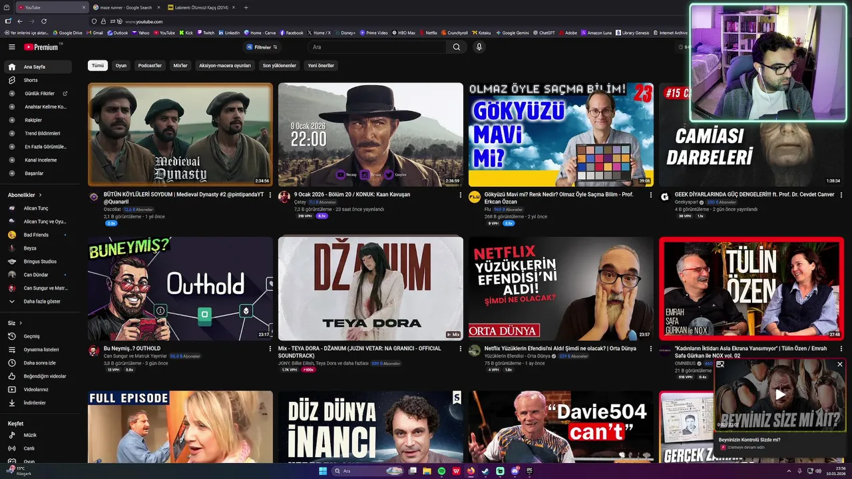Switch to maze runner Google Search tab
This screenshot has width=852, height=479.
(126, 7)
